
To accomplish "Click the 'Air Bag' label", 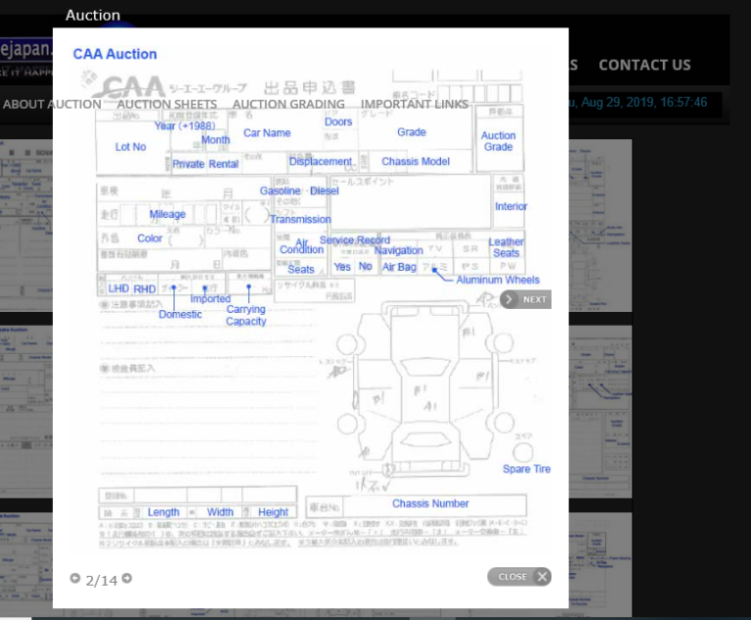I will point(399,267).
